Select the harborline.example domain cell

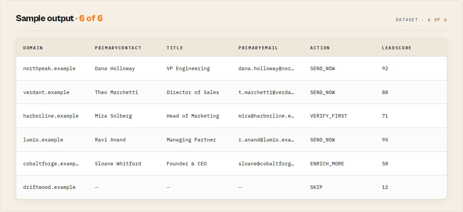coord(51,116)
